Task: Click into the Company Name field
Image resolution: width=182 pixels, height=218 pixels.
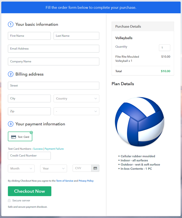Action: point(53,61)
